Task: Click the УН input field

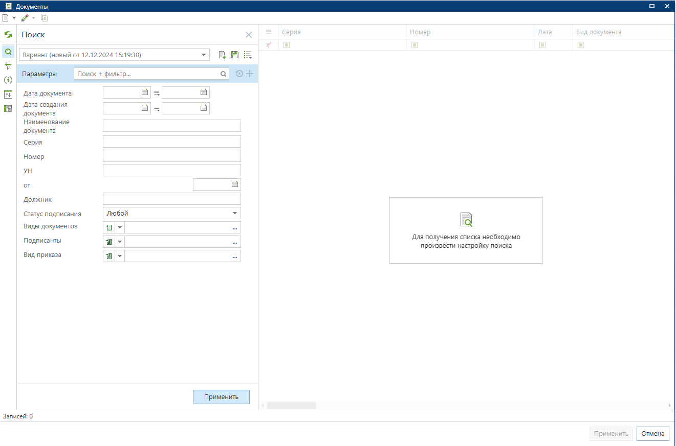Action: (x=172, y=170)
